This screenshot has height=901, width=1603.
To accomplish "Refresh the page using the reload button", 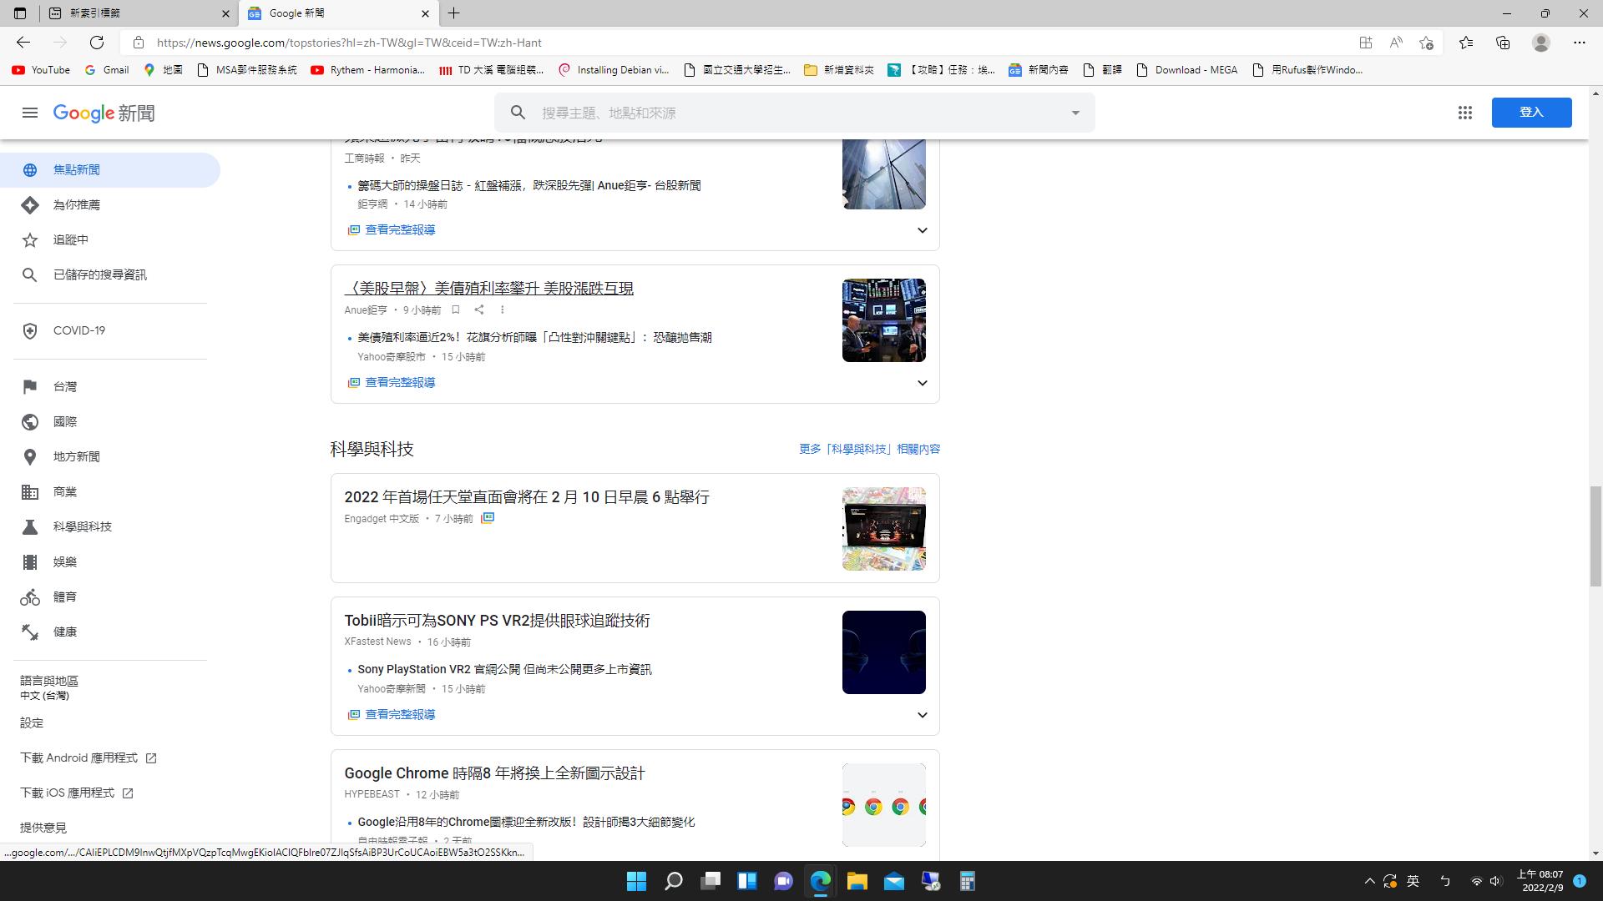I will pos(97,43).
